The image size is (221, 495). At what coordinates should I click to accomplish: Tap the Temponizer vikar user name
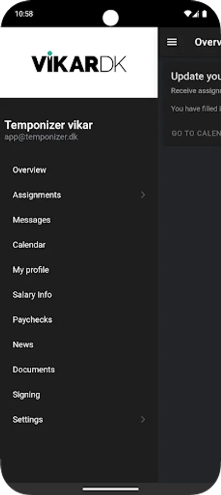[48, 125]
